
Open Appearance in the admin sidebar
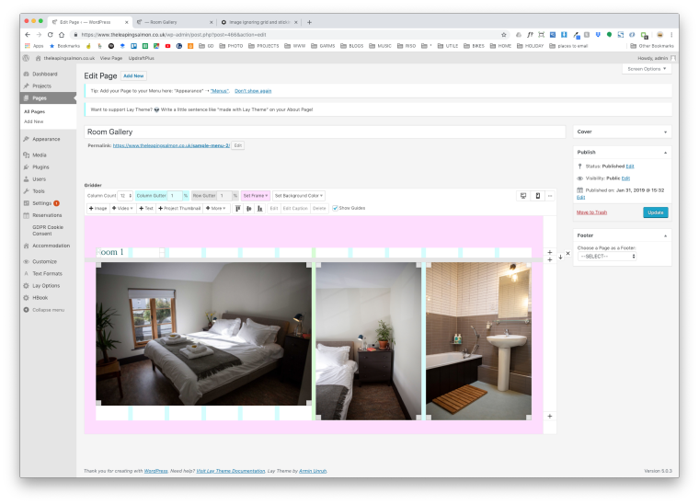click(46, 139)
